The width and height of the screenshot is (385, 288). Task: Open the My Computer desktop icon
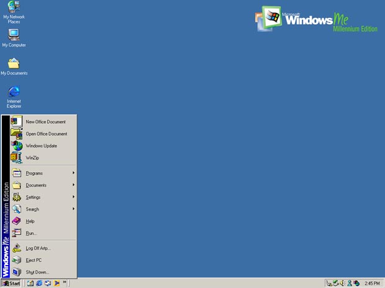coord(14,38)
